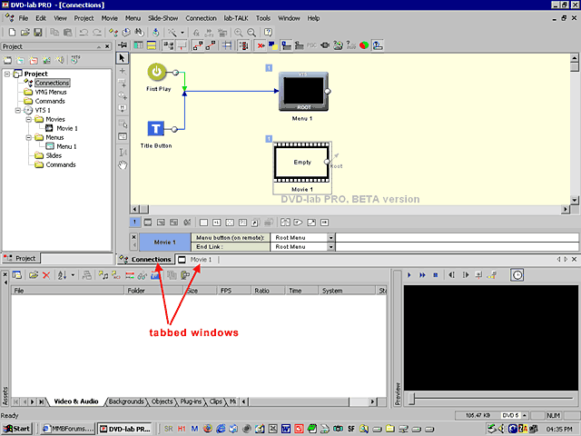Click the fast forward preview button
The height and width of the screenshot is (436, 581).
tap(422, 275)
